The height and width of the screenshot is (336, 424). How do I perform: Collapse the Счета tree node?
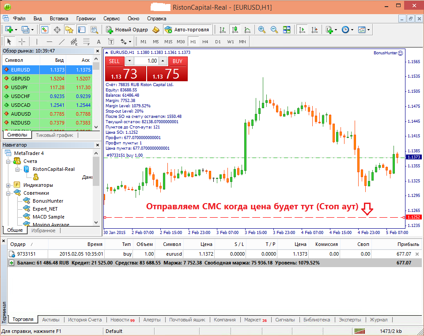8,162
